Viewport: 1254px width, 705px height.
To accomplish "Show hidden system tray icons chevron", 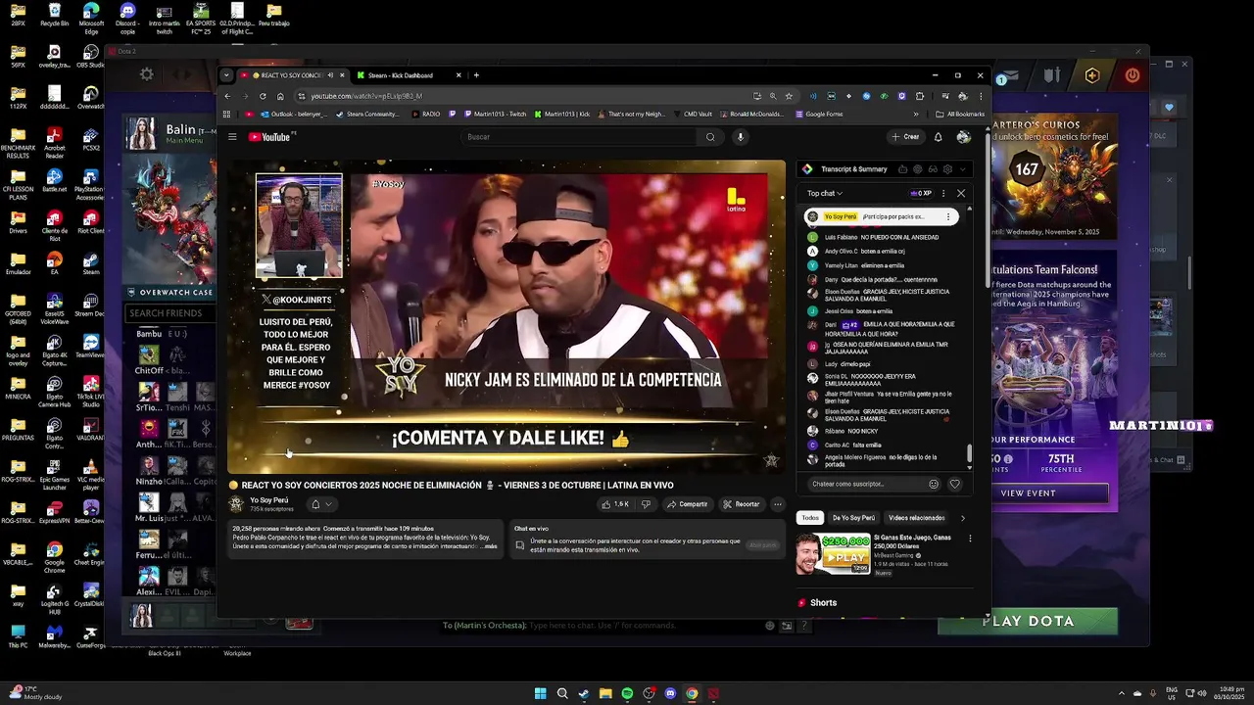I will pyautogui.click(x=1122, y=693).
